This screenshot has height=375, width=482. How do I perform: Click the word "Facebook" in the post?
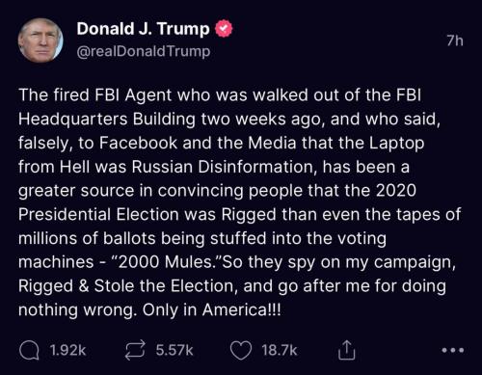tap(138, 143)
